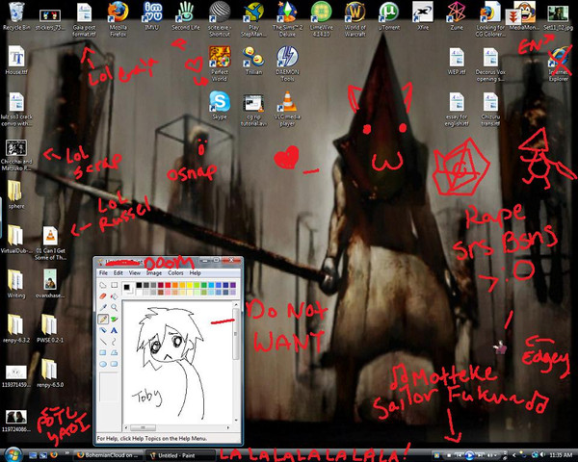This screenshot has width=578, height=462.
Task: Open the Recycle Bin desktop icon
Action: tap(16, 16)
